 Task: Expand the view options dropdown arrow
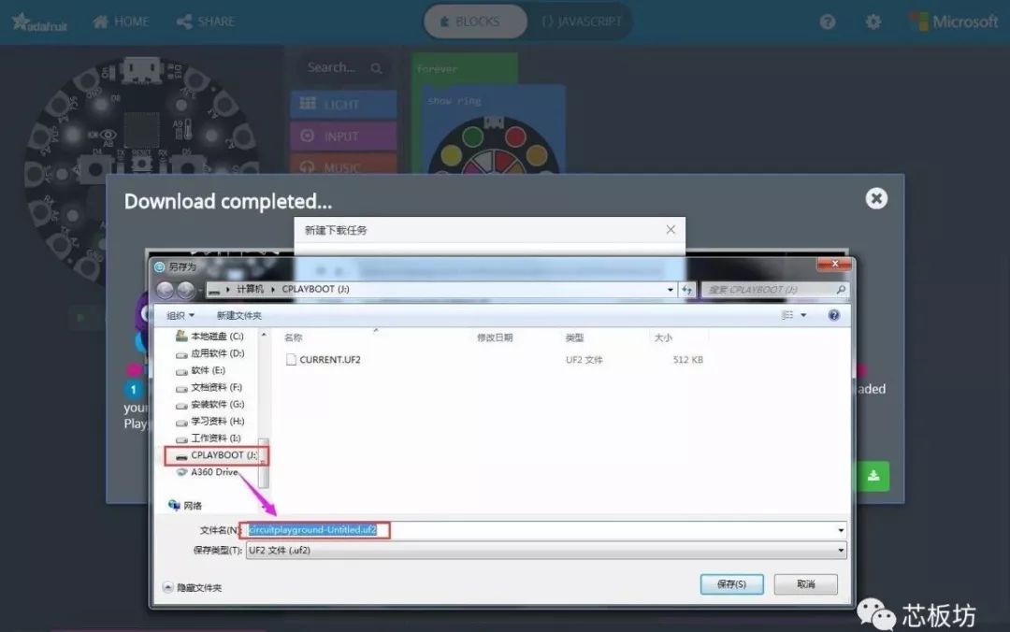(x=803, y=315)
